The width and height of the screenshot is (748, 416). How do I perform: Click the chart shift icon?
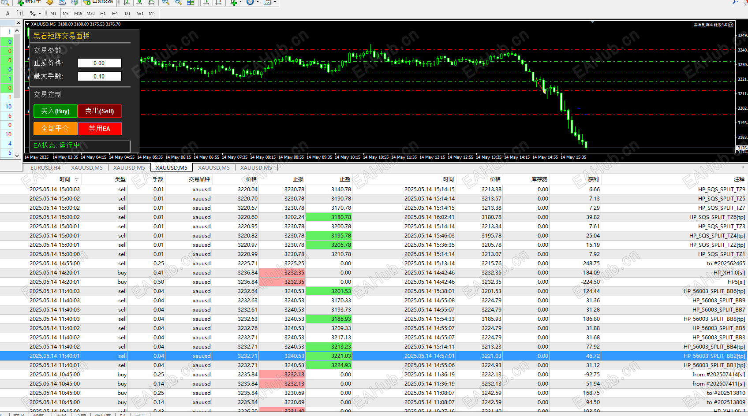click(x=218, y=2)
